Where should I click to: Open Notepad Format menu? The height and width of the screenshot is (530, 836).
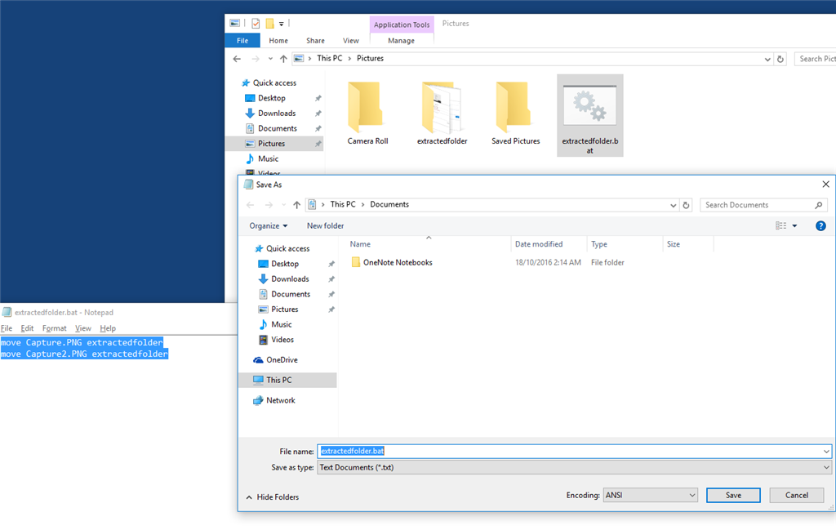coord(55,328)
